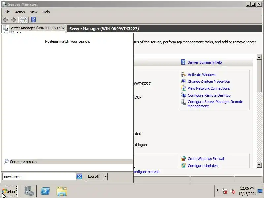The width and height of the screenshot is (264, 198).
Task: Open the Help menu
Action: click(x=46, y=12)
